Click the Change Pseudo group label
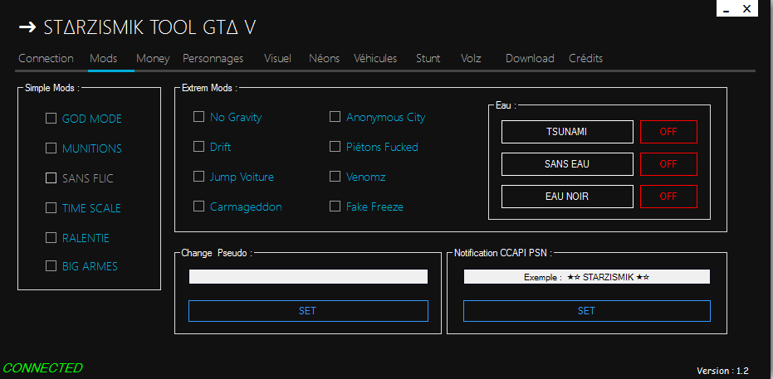The width and height of the screenshot is (773, 379). pos(217,253)
